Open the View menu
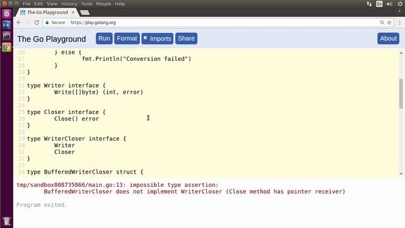 52,4
